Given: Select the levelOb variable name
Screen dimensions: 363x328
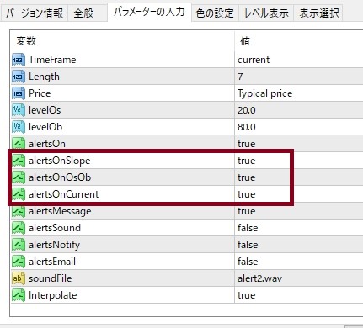Looking at the screenshot, I should pyautogui.click(x=45, y=127).
